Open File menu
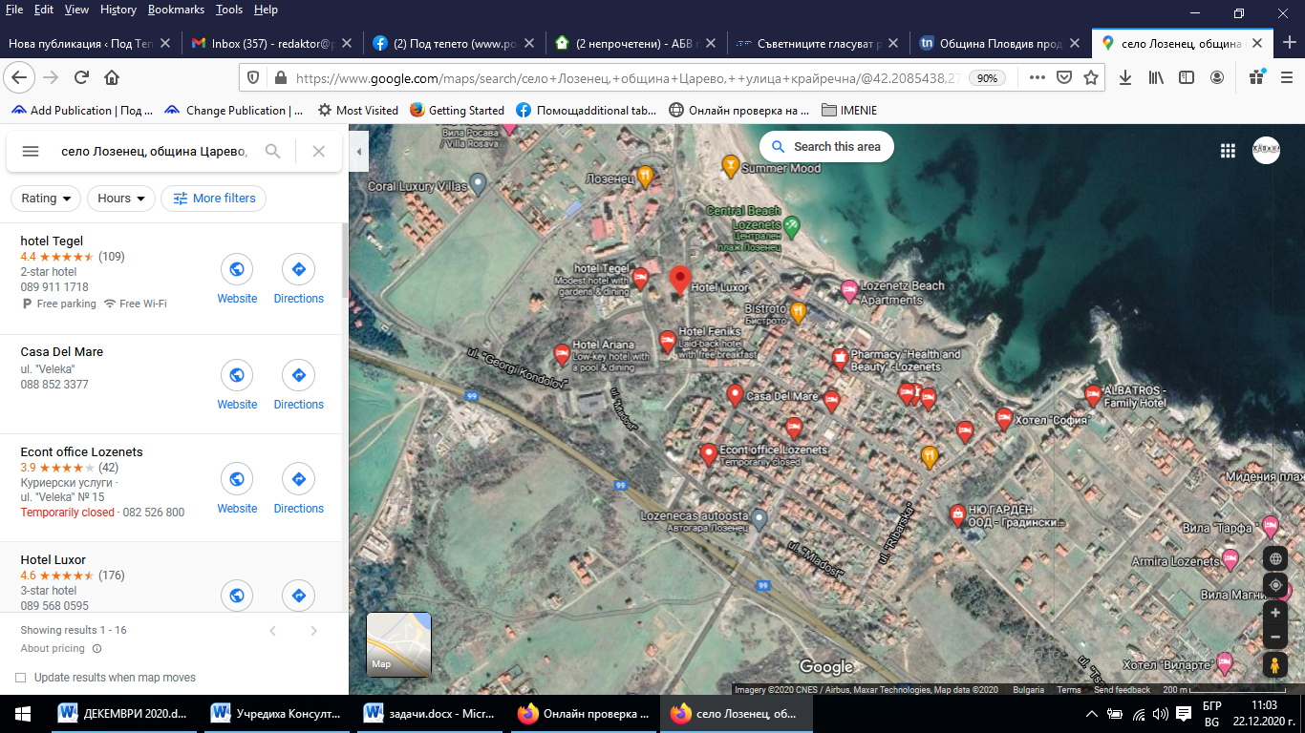Viewport: 1305px width, 733px height. click(x=14, y=10)
